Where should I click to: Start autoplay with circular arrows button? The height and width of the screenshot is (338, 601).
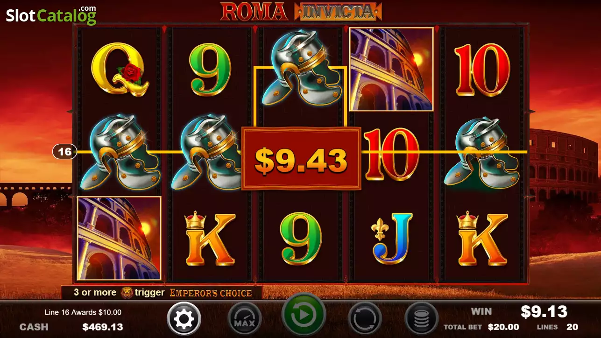point(365,319)
